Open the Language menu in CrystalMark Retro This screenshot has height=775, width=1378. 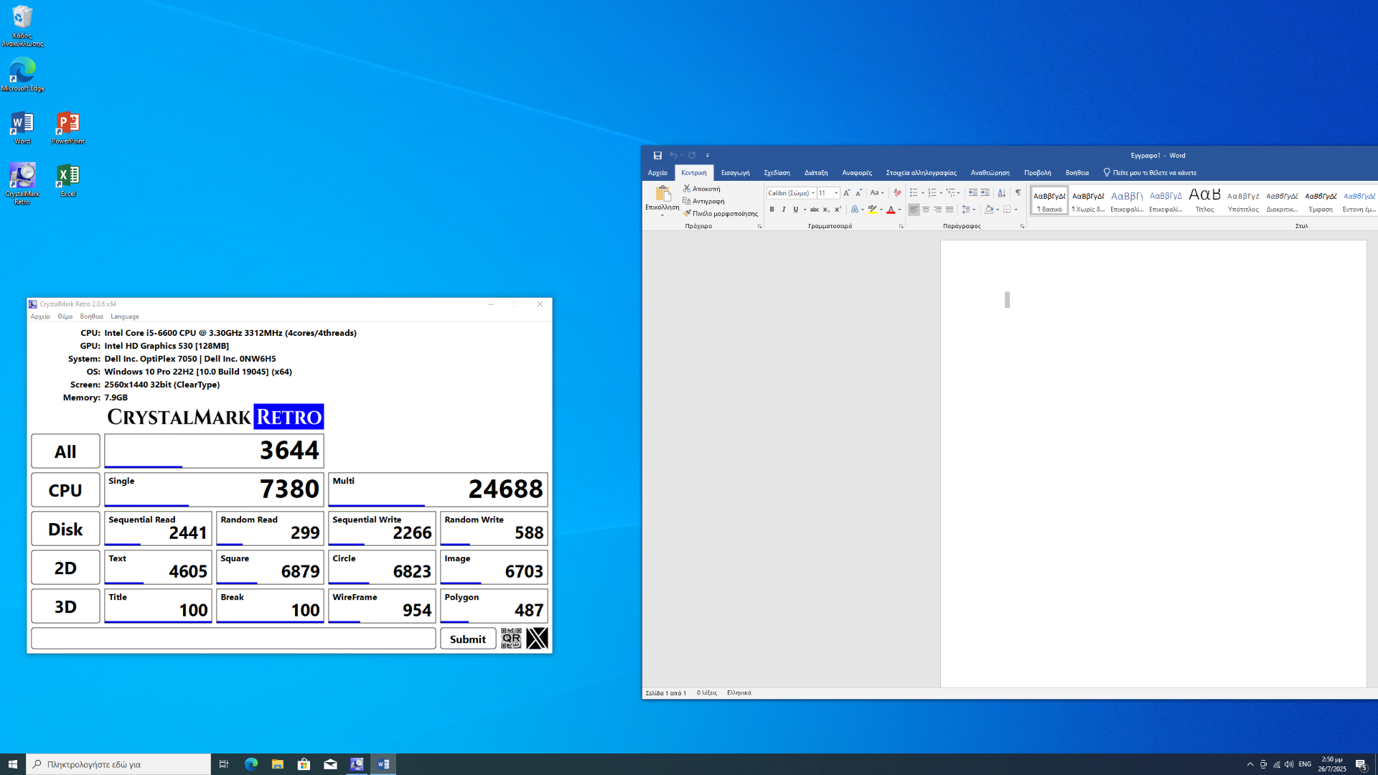click(125, 316)
